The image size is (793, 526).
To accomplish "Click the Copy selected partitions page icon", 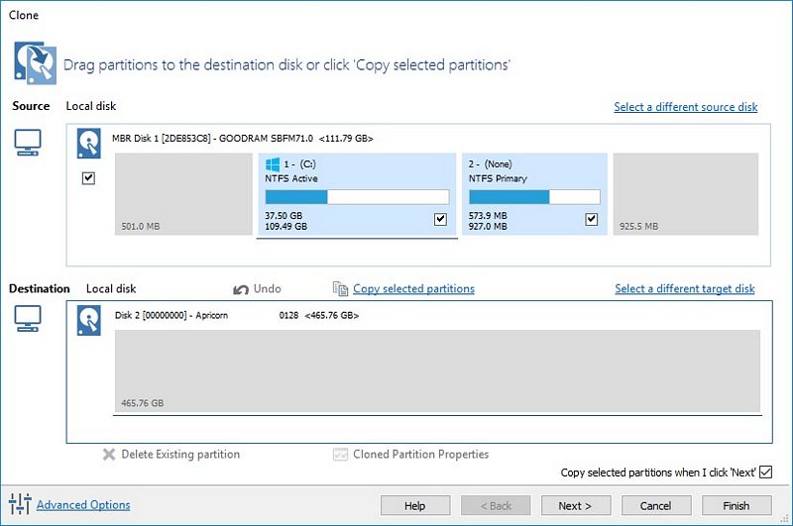I will 340,288.
